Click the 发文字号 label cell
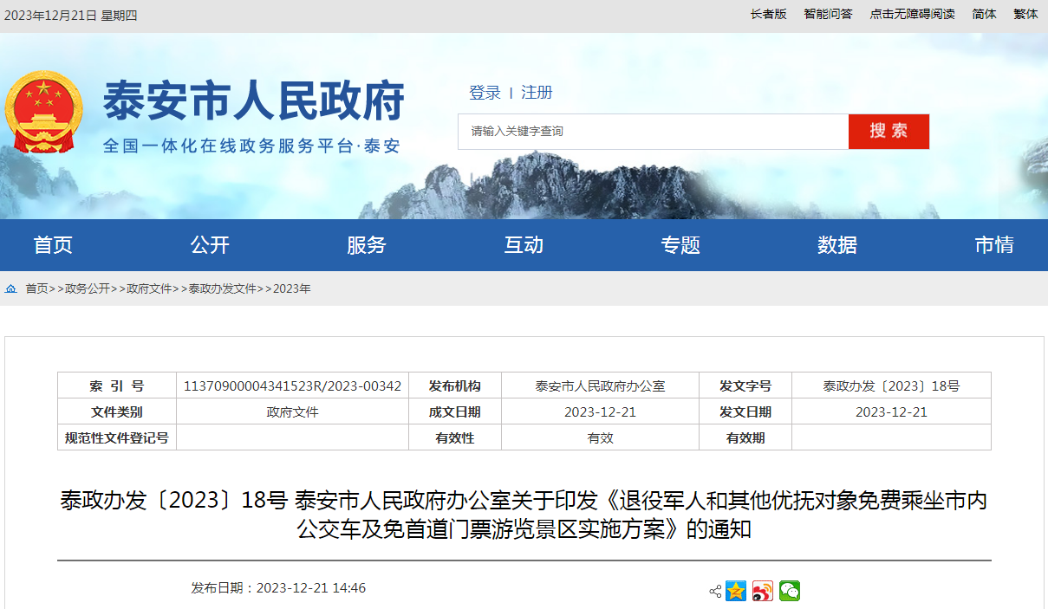Image resolution: width=1048 pixels, height=609 pixels. 745,385
